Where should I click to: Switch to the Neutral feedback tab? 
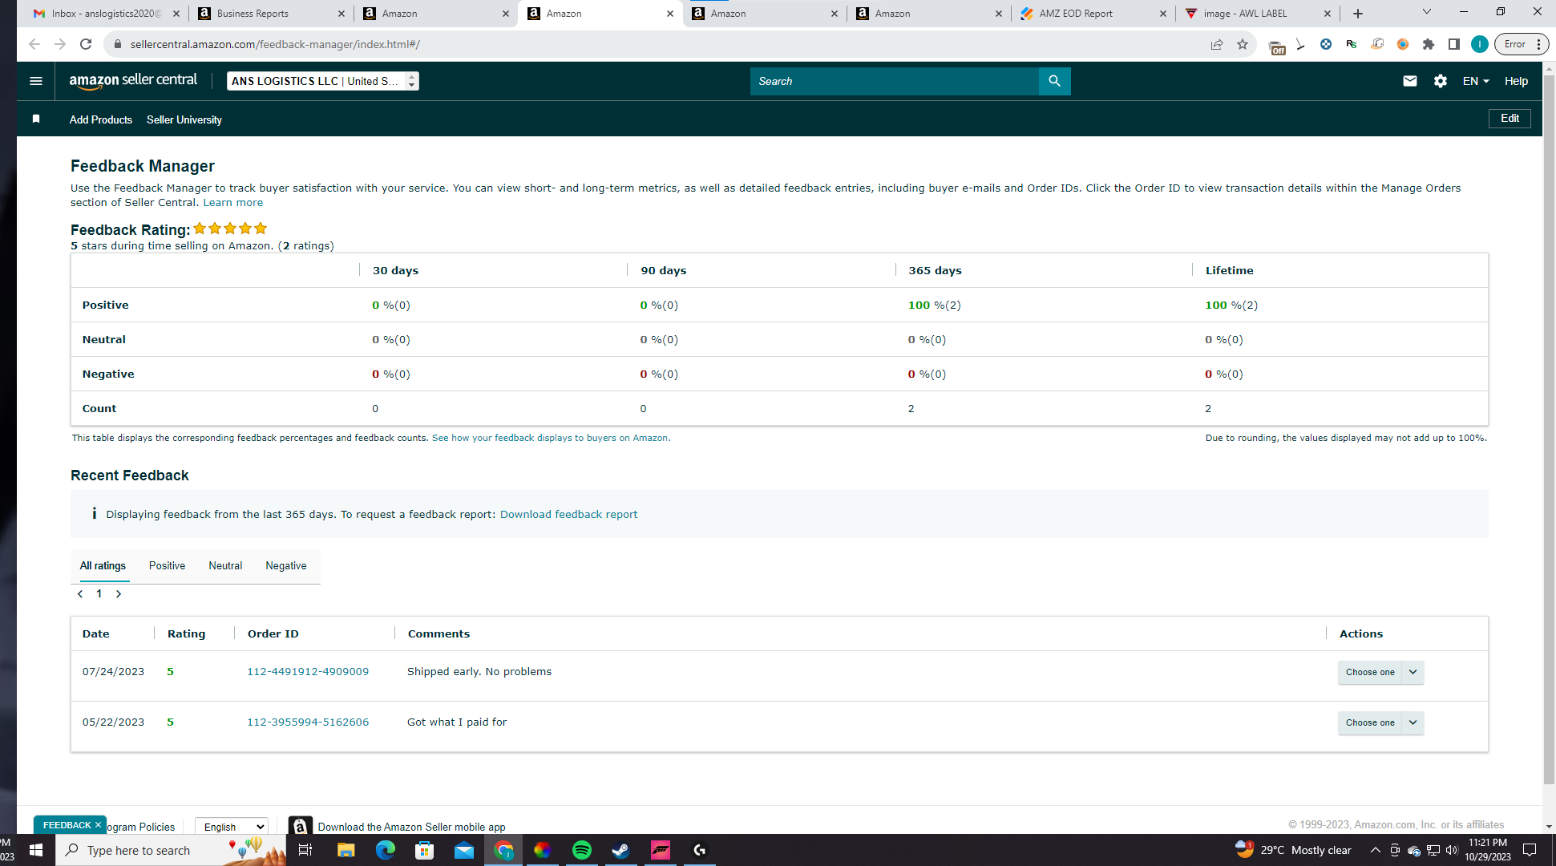[225, 565]
